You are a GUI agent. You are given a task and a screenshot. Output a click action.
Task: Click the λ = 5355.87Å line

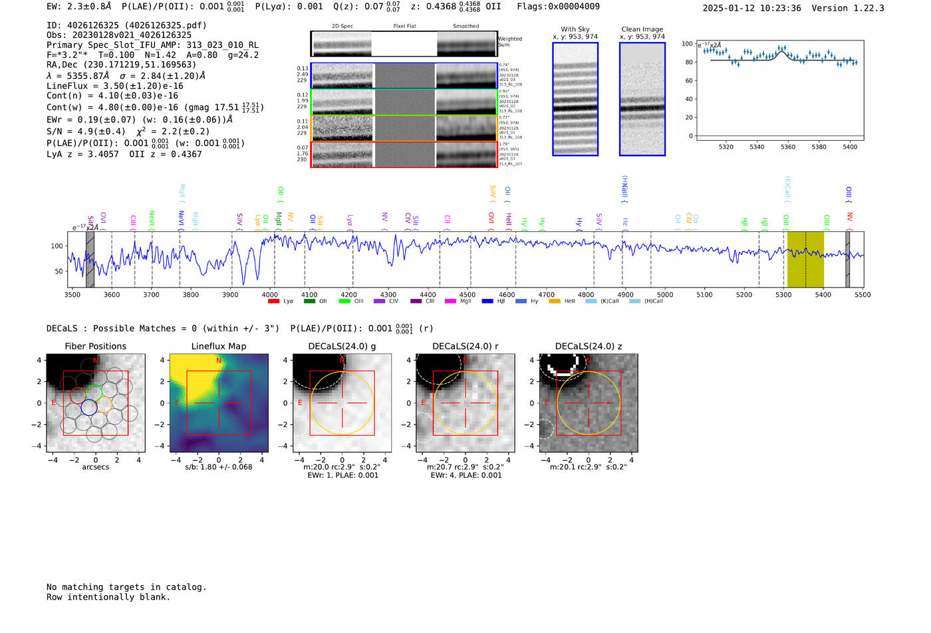(126, 76)
